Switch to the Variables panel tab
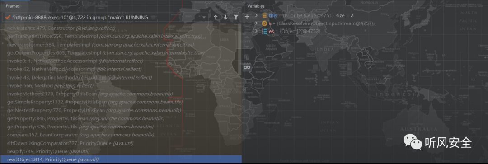This screenshot has height=164, width=488. 256,6
